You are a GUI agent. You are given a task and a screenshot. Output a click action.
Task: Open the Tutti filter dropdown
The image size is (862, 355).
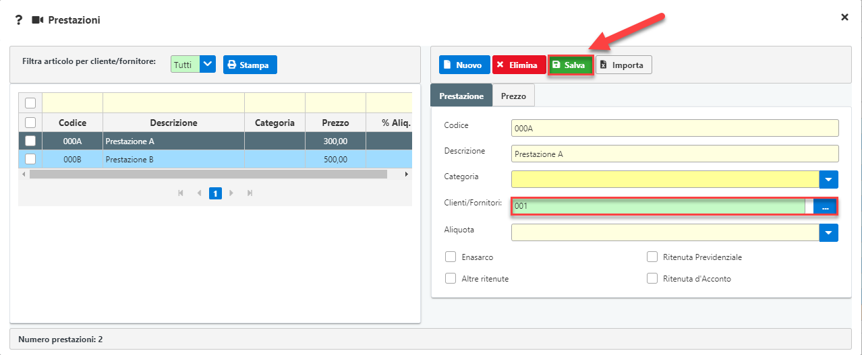pyautogui.click(x=208, y=65)
